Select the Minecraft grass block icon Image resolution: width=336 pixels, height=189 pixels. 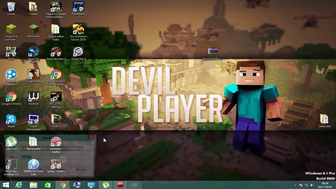pyautogui.click(x=34, y=31)
